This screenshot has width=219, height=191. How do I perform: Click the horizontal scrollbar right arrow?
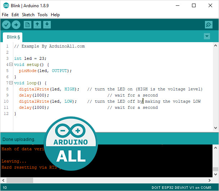(x=210, y=180)
